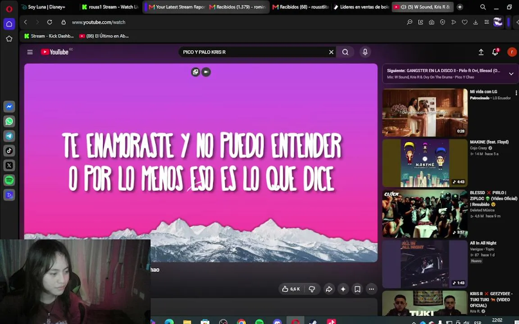
Task: View site security lock info
Action: click(x=64, y=22)
